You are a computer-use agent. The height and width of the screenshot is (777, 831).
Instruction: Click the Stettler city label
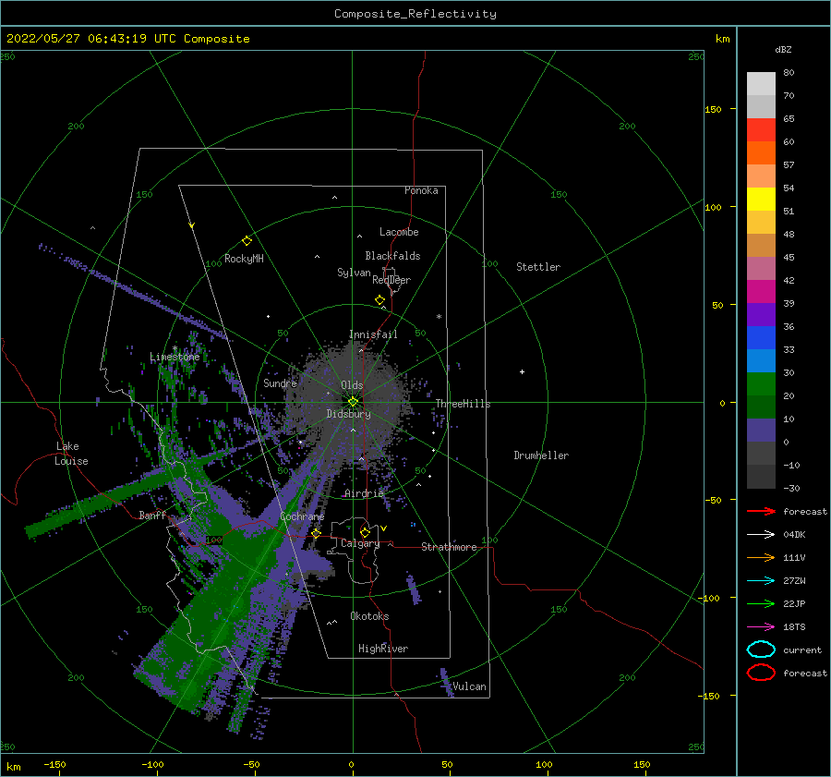click(538, 267)
